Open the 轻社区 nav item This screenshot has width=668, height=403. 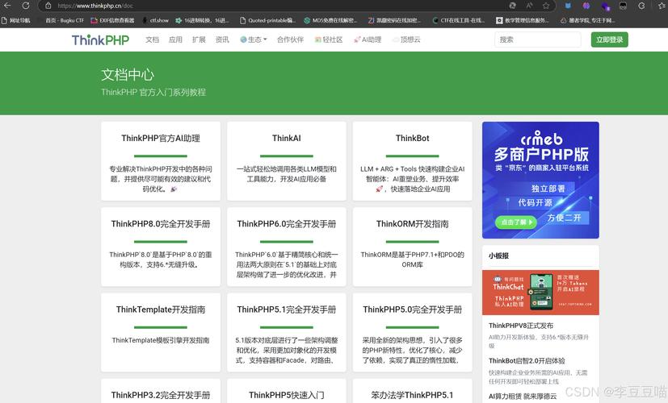[x=329, y=39]
